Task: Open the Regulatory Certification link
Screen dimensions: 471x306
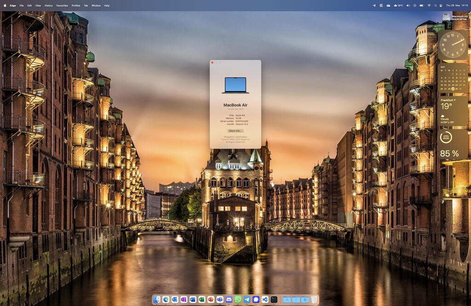Action: [235, 137]
